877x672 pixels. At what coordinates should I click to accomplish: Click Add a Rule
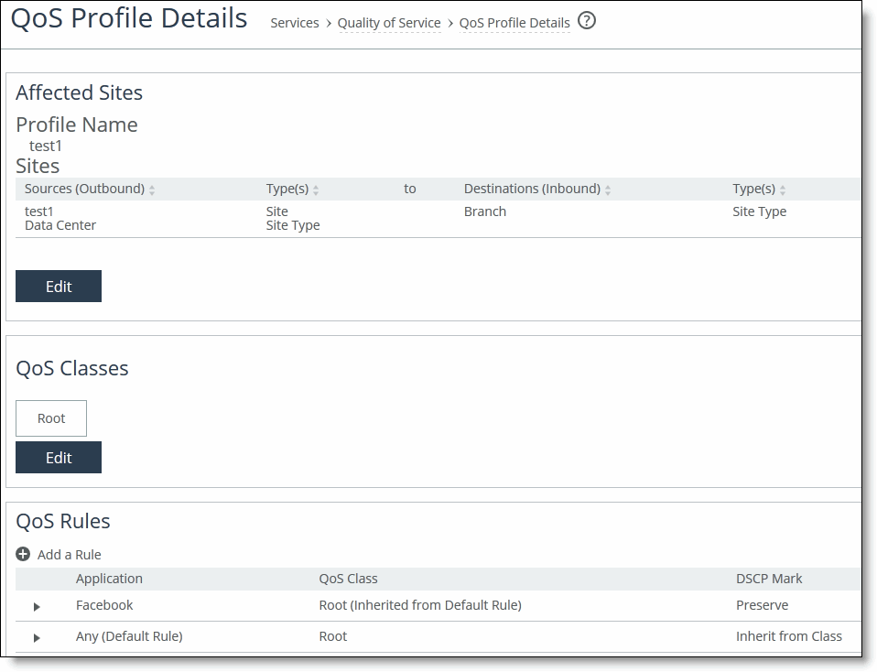69,554
